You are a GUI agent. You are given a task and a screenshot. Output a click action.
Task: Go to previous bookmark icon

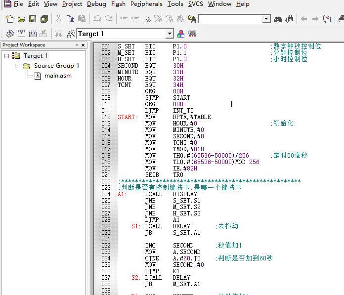(170, 19)
